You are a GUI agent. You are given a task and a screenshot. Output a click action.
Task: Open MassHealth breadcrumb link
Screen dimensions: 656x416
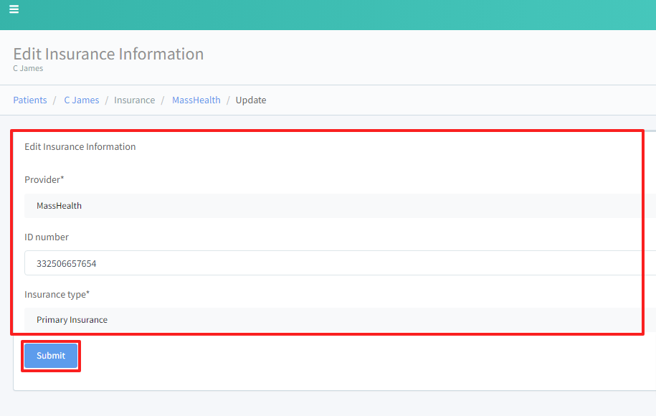(x=196, y=100)
